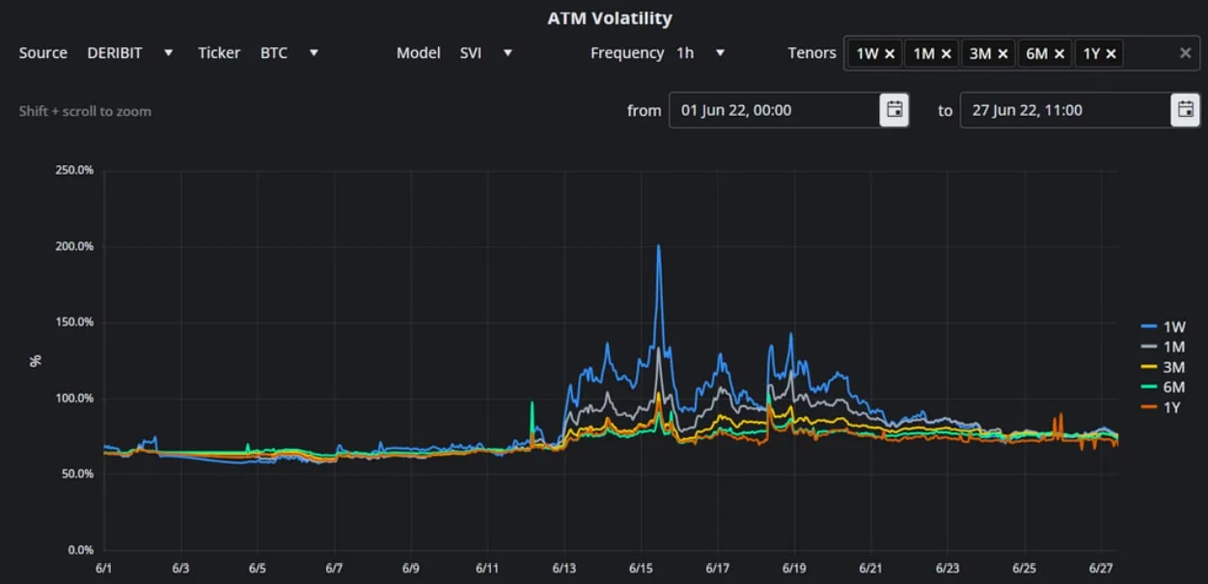Click the % y-axis title
Viewport: 1208px width, 584px height.
36,361
